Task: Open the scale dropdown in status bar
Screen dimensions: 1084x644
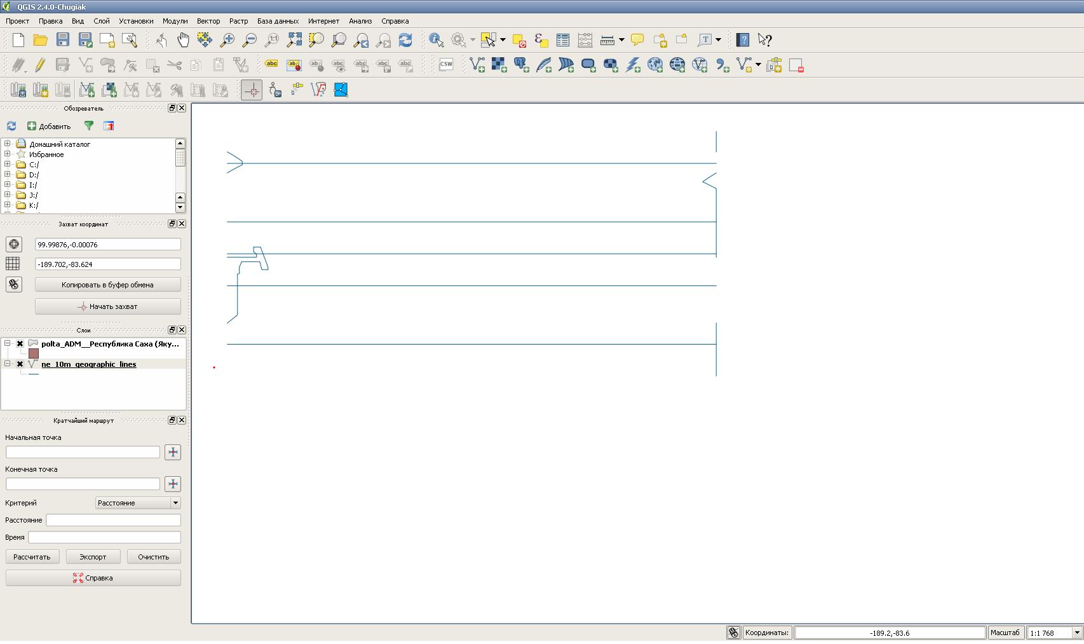Action: pos(1077,633)
